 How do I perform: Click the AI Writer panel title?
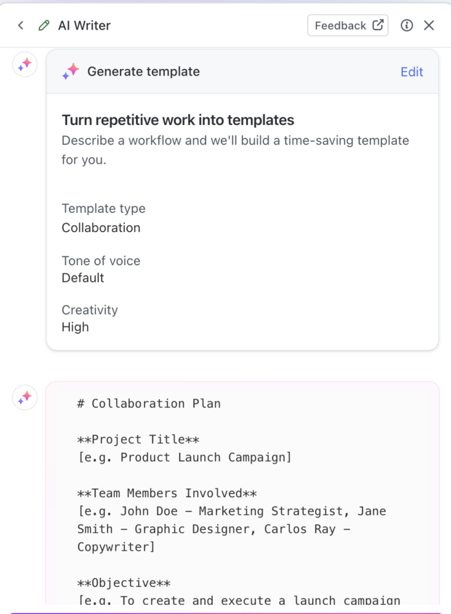[x=84, y=26]
